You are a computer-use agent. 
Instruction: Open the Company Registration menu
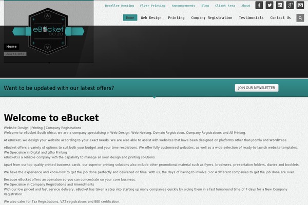click(x=211, y=17)
